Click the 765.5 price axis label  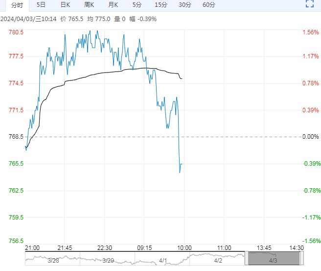click(16, 164)
